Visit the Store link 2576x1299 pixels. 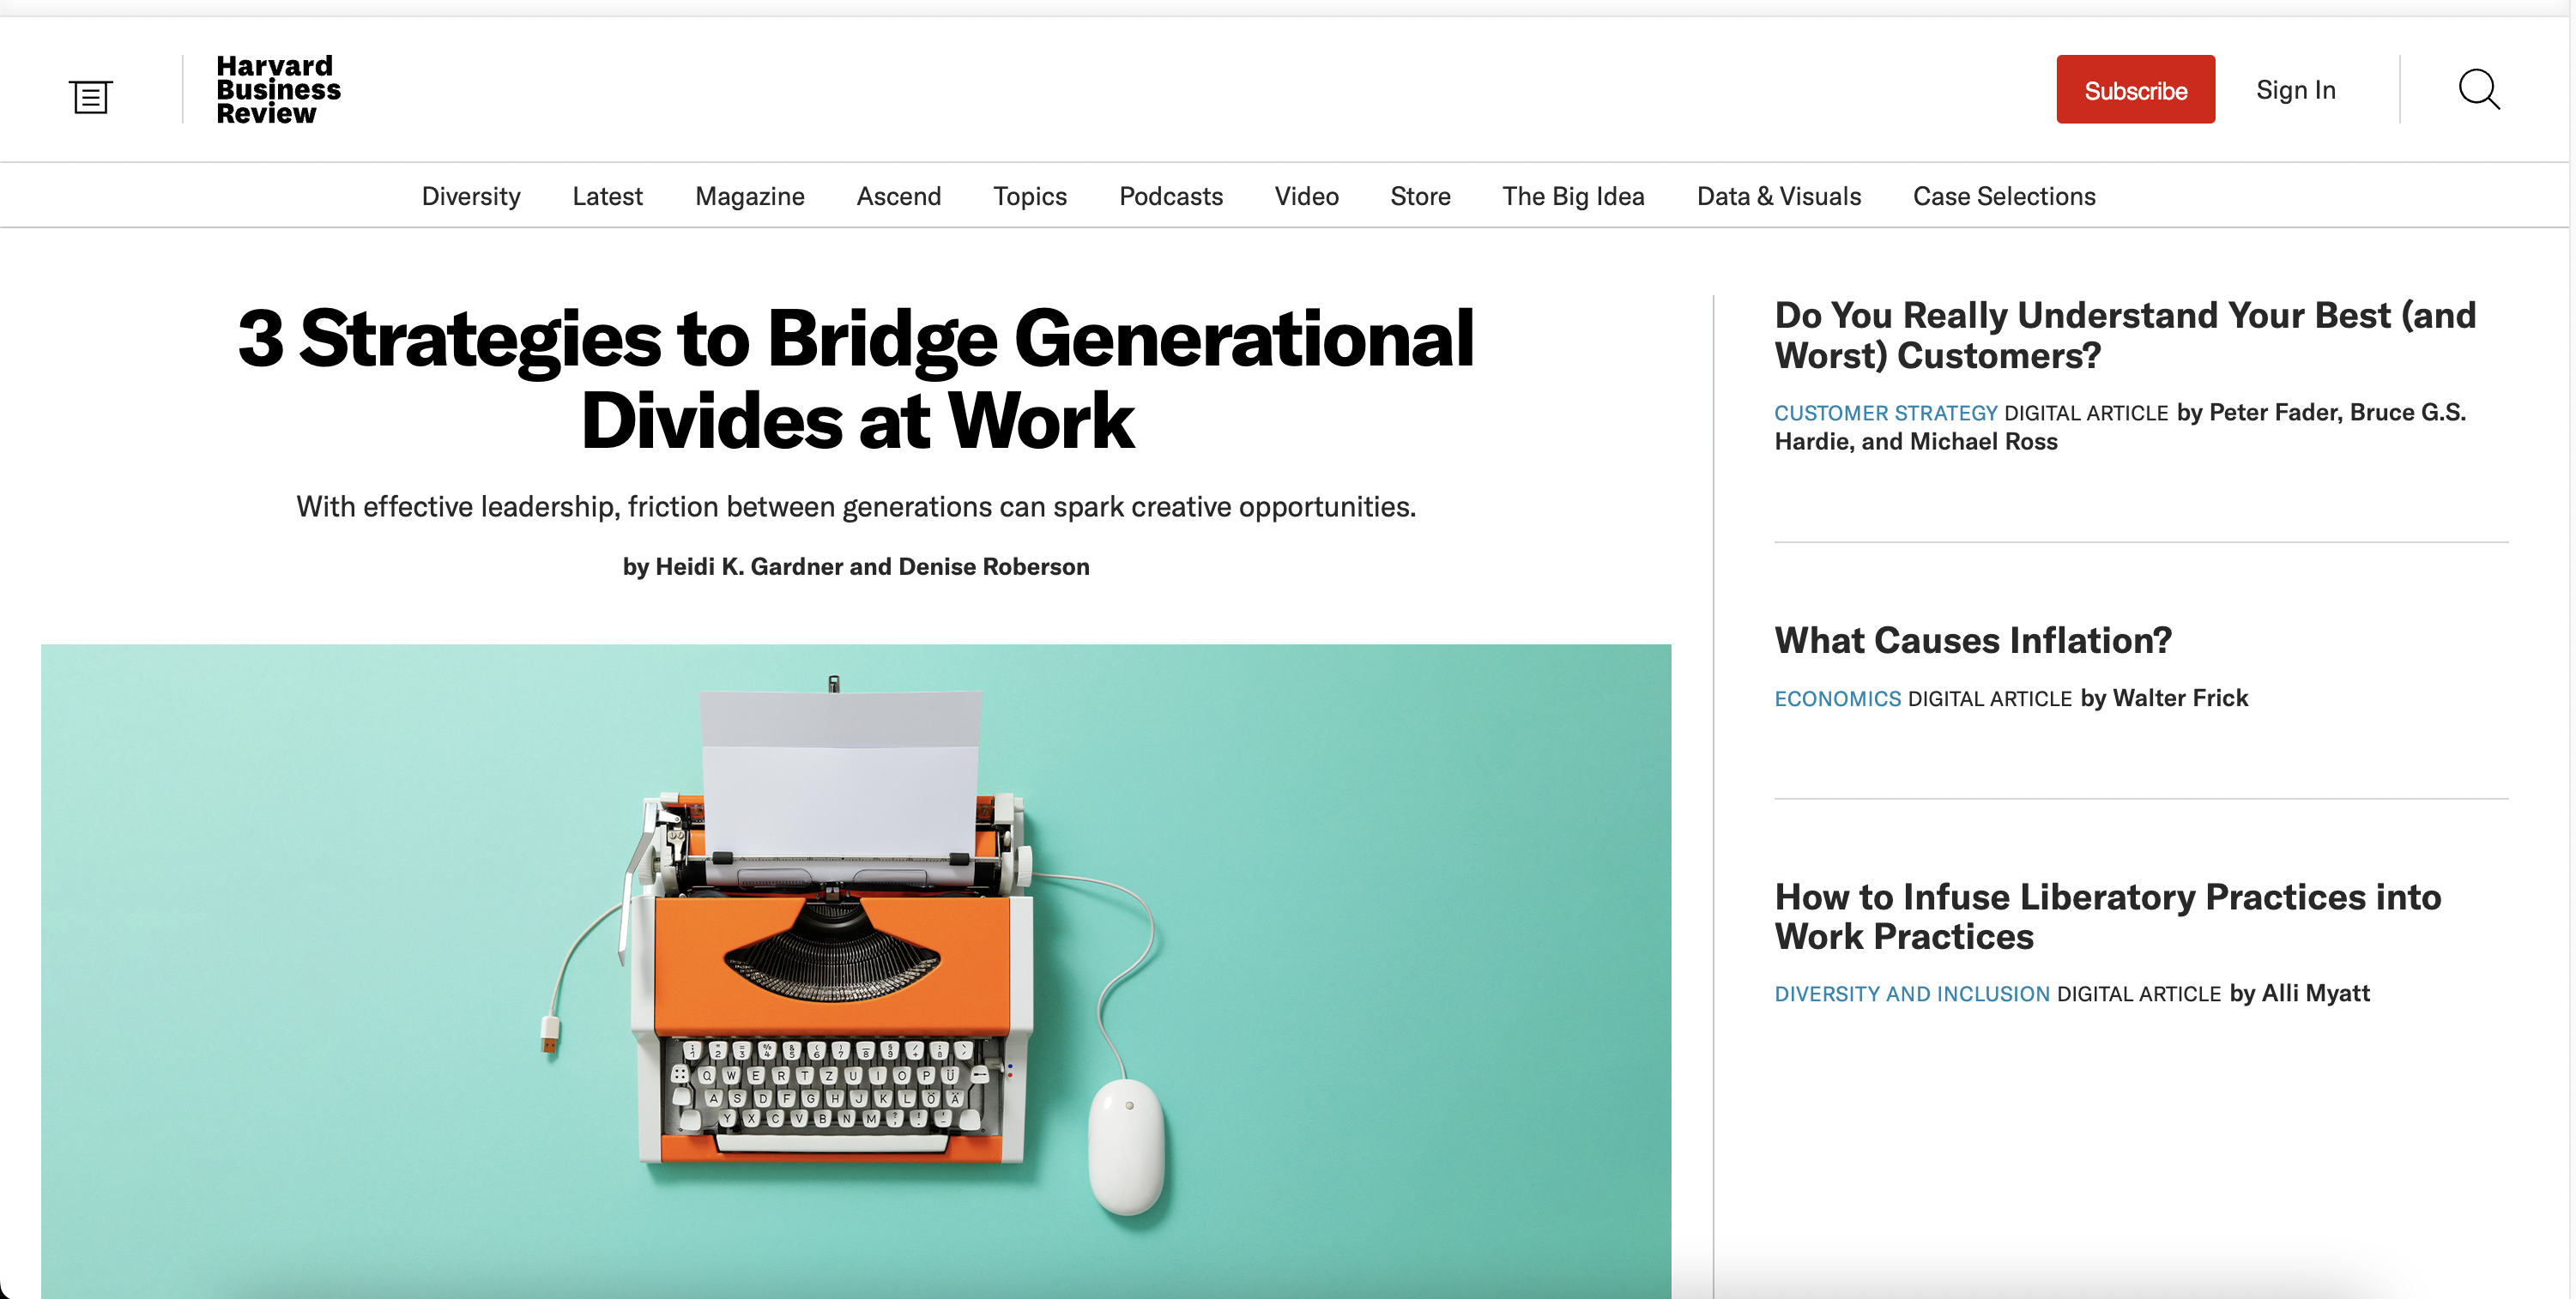tap(1420, 196)
